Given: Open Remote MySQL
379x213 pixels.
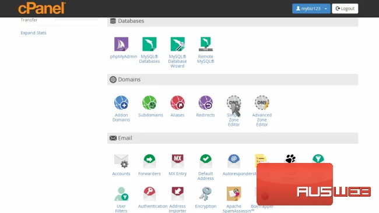Looking at the screenshot, I should pyautogui.click(x=205, y=50).
